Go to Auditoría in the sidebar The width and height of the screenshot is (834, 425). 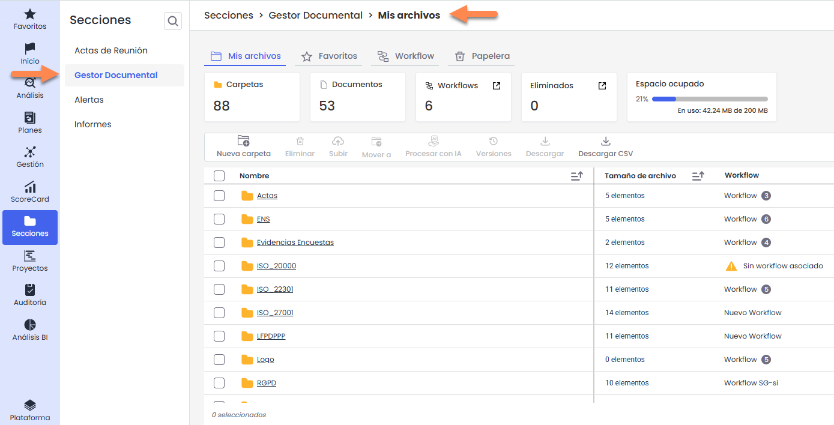(30, 291)
